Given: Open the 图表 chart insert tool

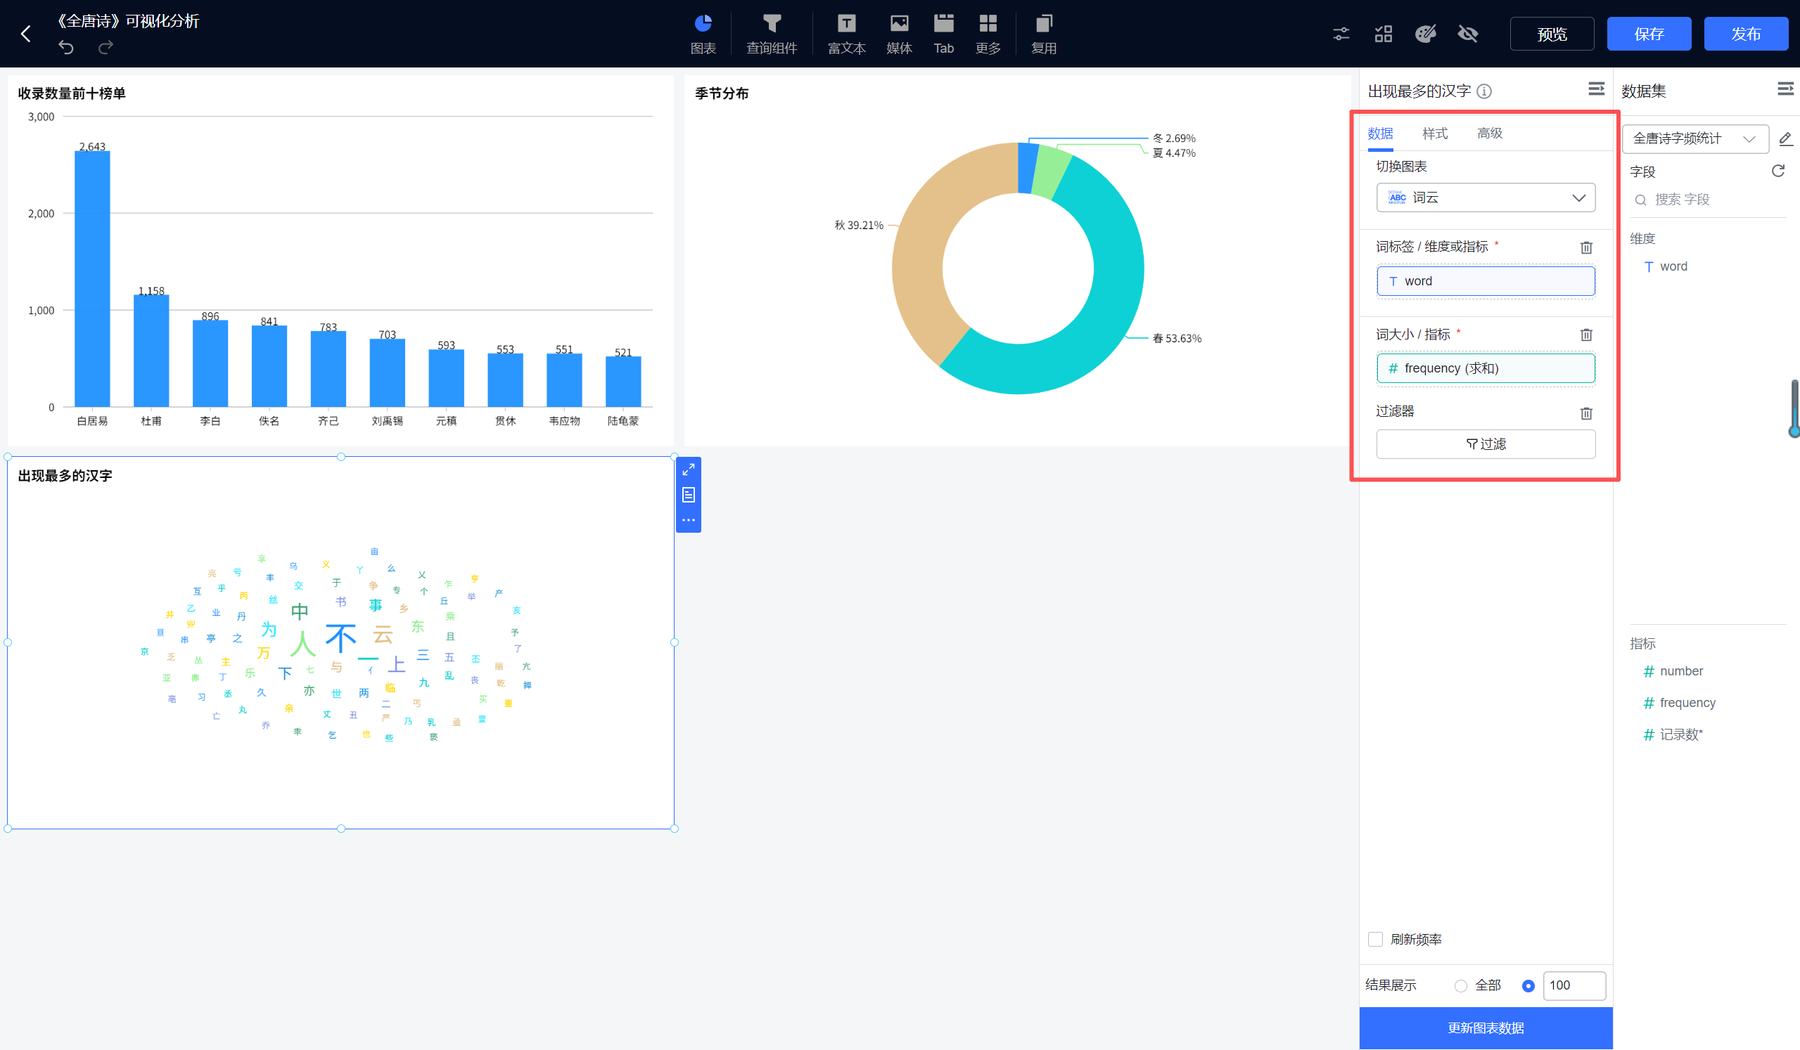Looking at the screenshot, I should tap(703, 34).
